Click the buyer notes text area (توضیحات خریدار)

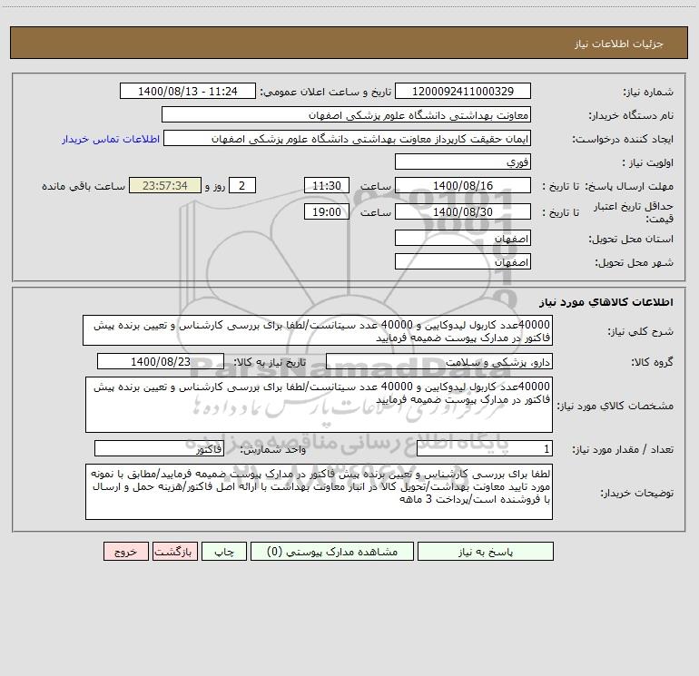[x=319, y=492]
